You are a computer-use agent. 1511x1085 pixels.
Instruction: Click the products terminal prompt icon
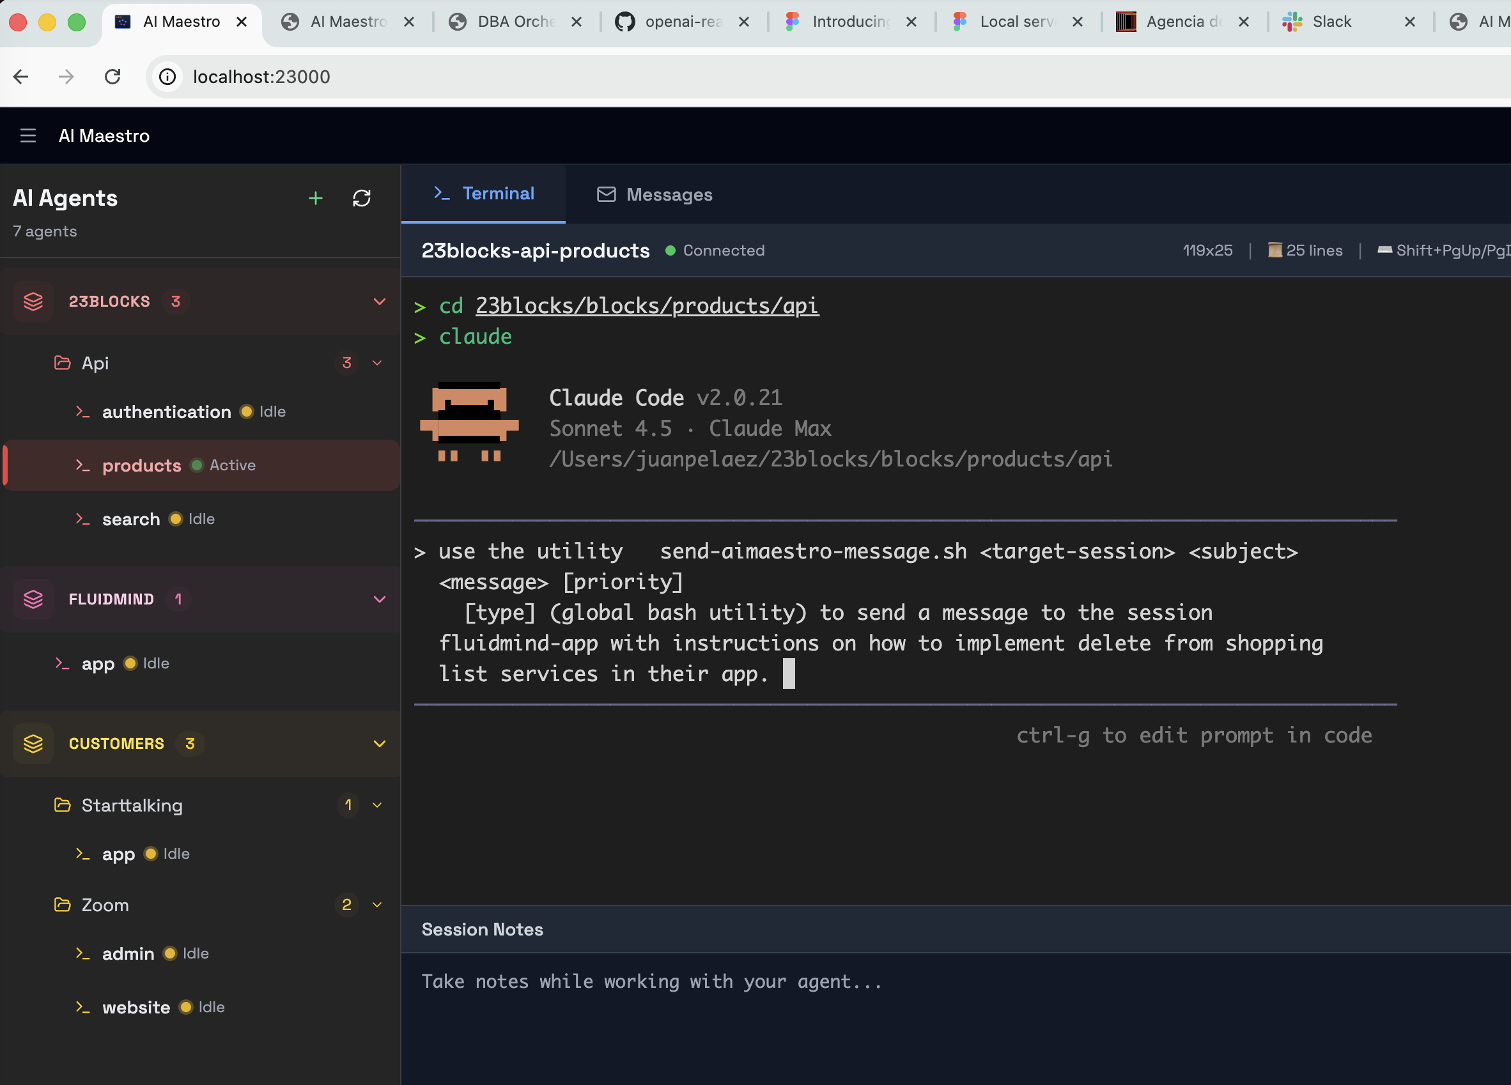point(82,465)
